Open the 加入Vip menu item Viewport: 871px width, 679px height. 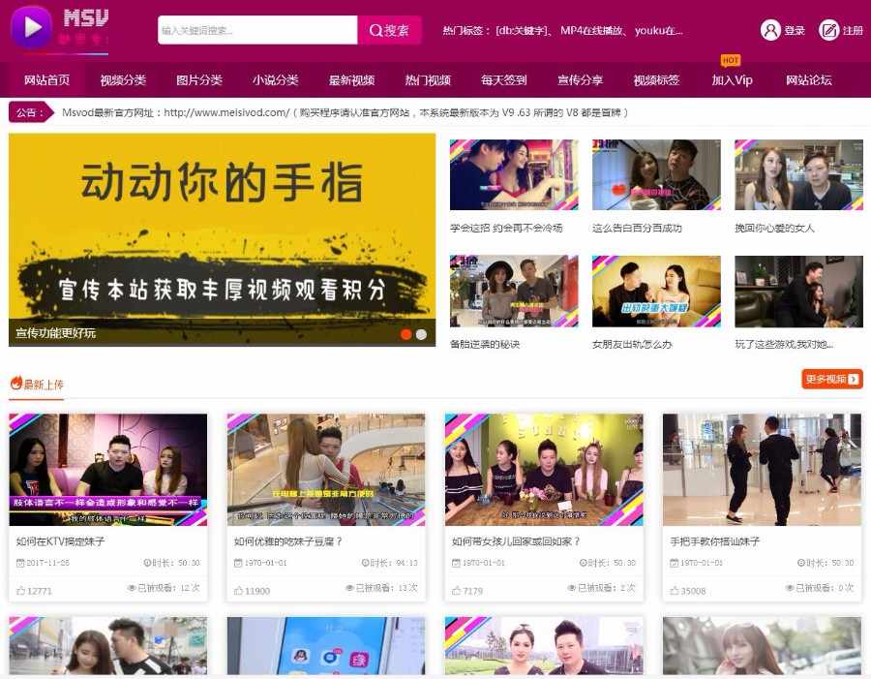(x=733, y=80)
